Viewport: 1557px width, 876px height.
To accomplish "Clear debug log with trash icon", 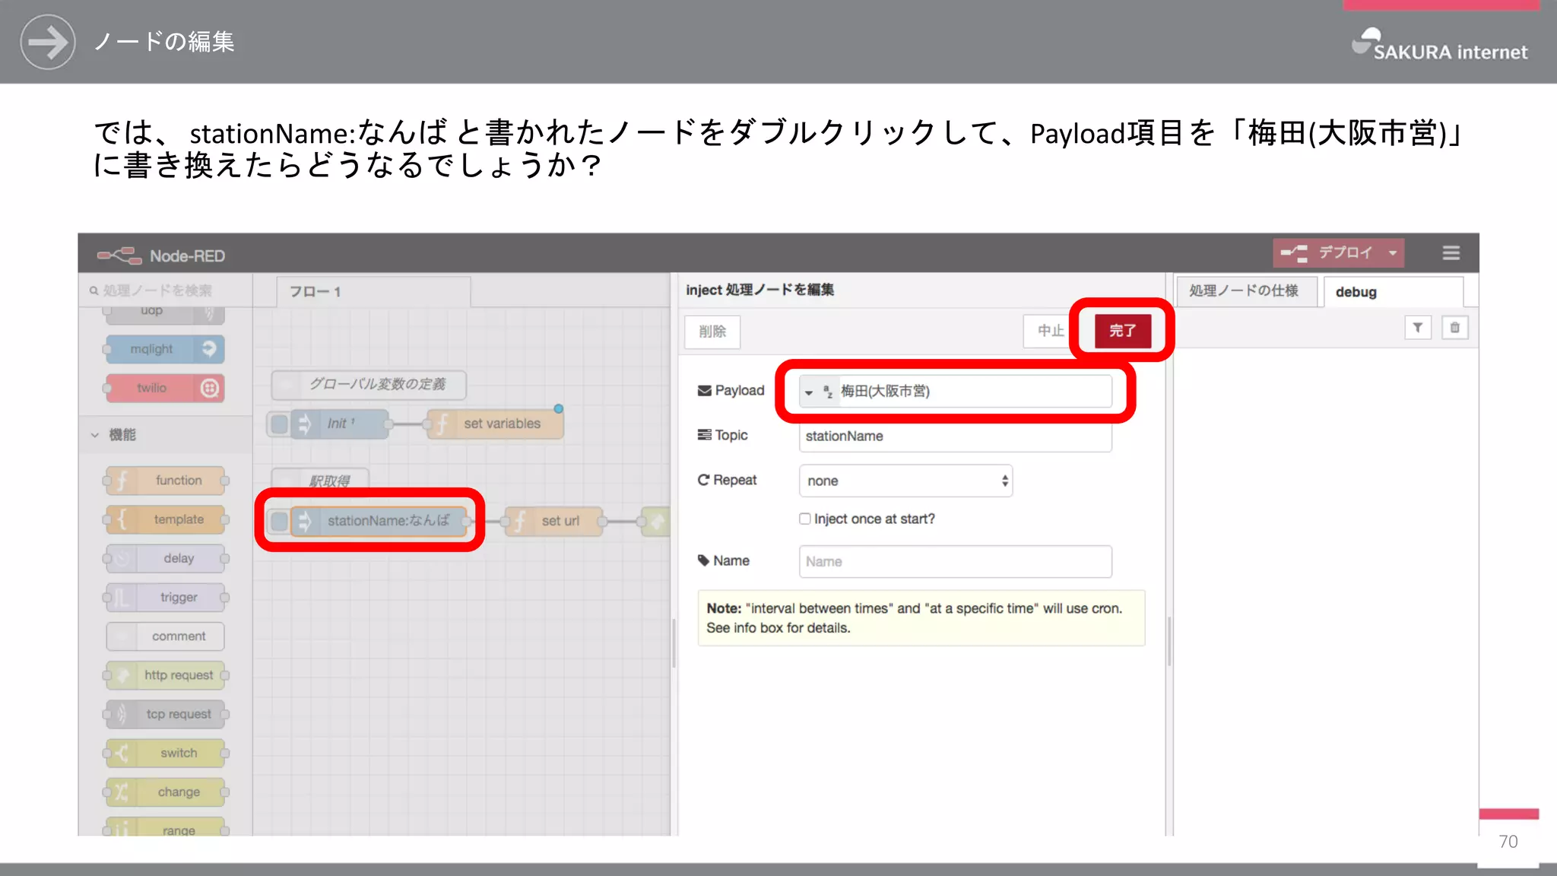I will 1454,328.
